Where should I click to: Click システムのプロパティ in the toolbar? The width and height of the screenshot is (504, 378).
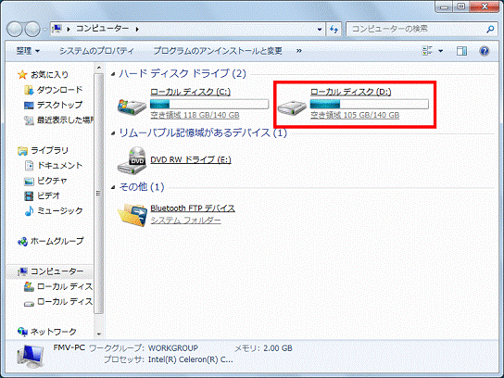tap(96, 51)
